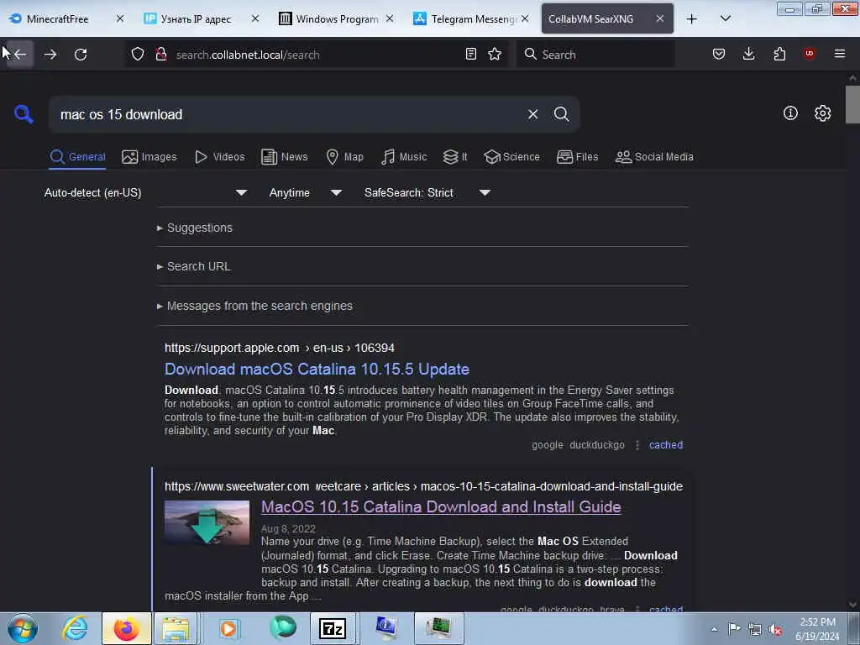Open the Pocket save icon

tap(719, 54)
